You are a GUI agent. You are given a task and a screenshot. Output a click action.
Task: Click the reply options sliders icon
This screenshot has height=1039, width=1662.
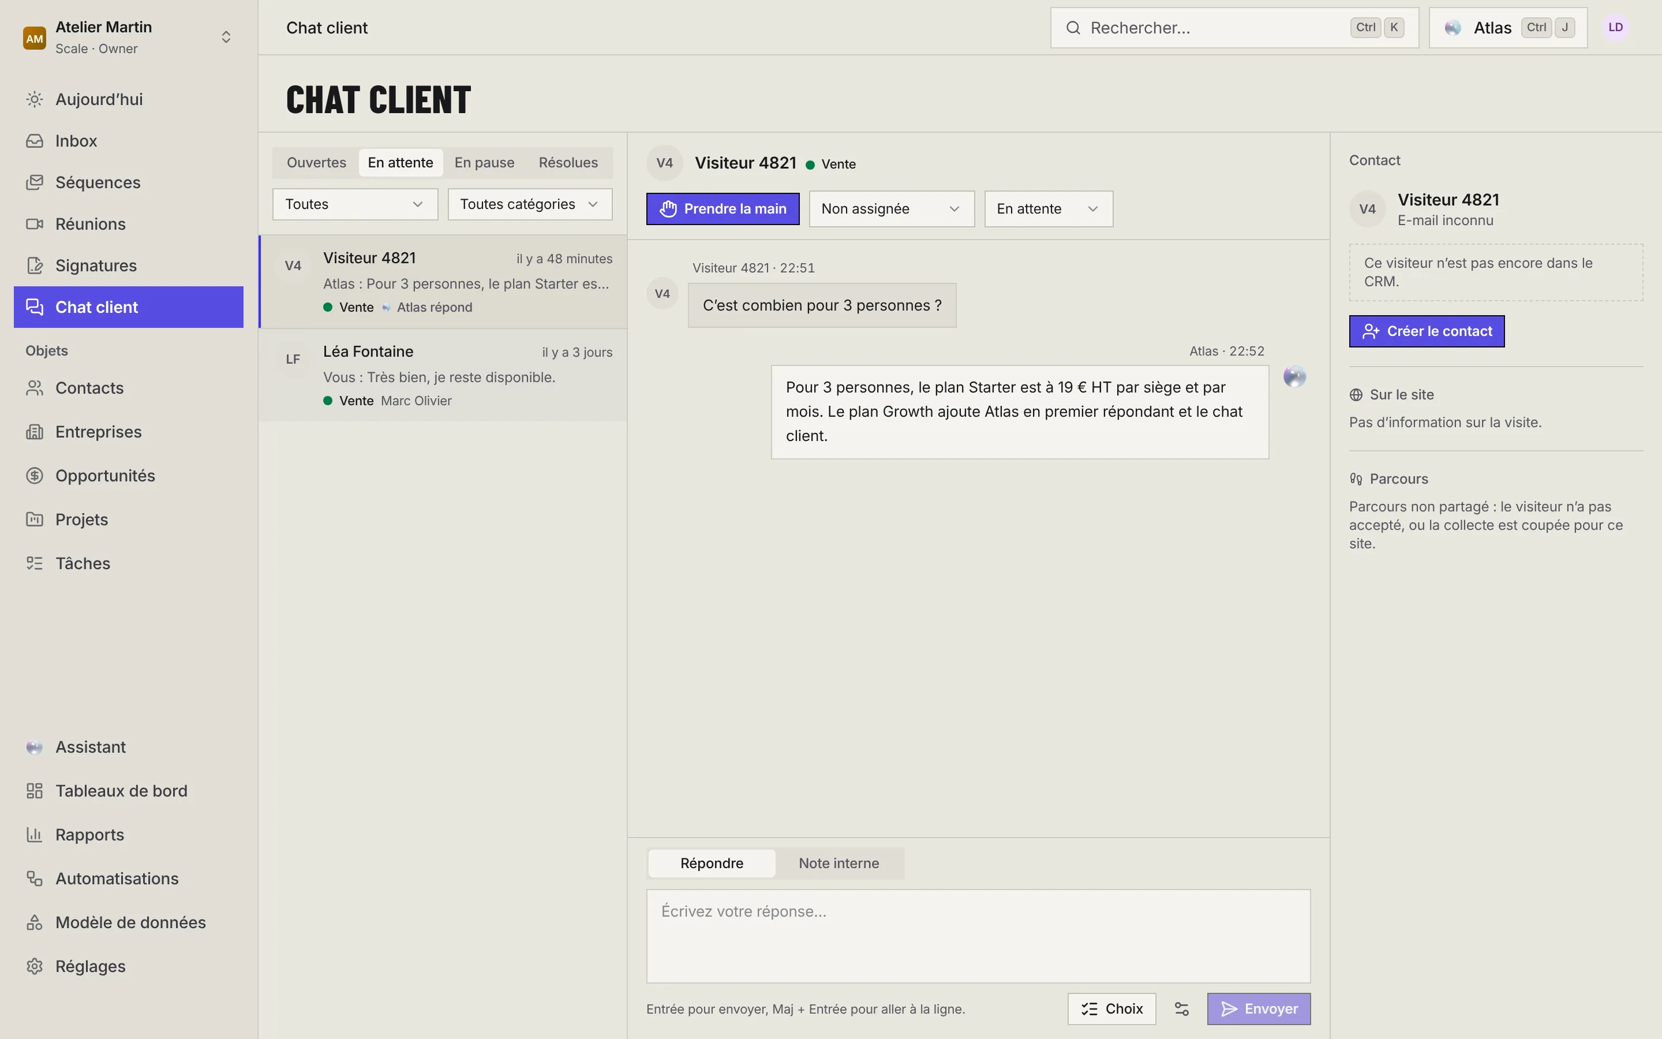click(1181, 1009)
